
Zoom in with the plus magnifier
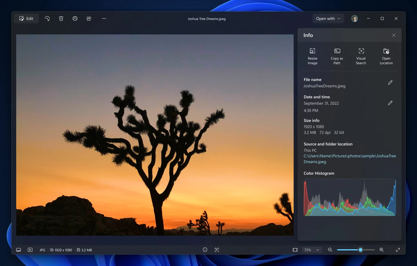[382, 250]
